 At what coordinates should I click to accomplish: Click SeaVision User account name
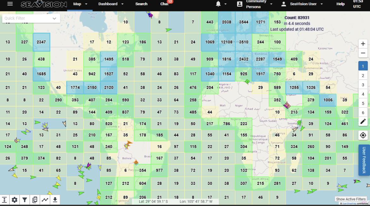click(303, 4)
